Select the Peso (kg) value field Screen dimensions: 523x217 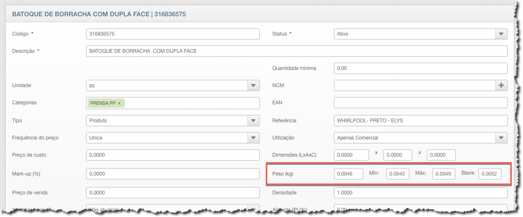coord(348,173)
